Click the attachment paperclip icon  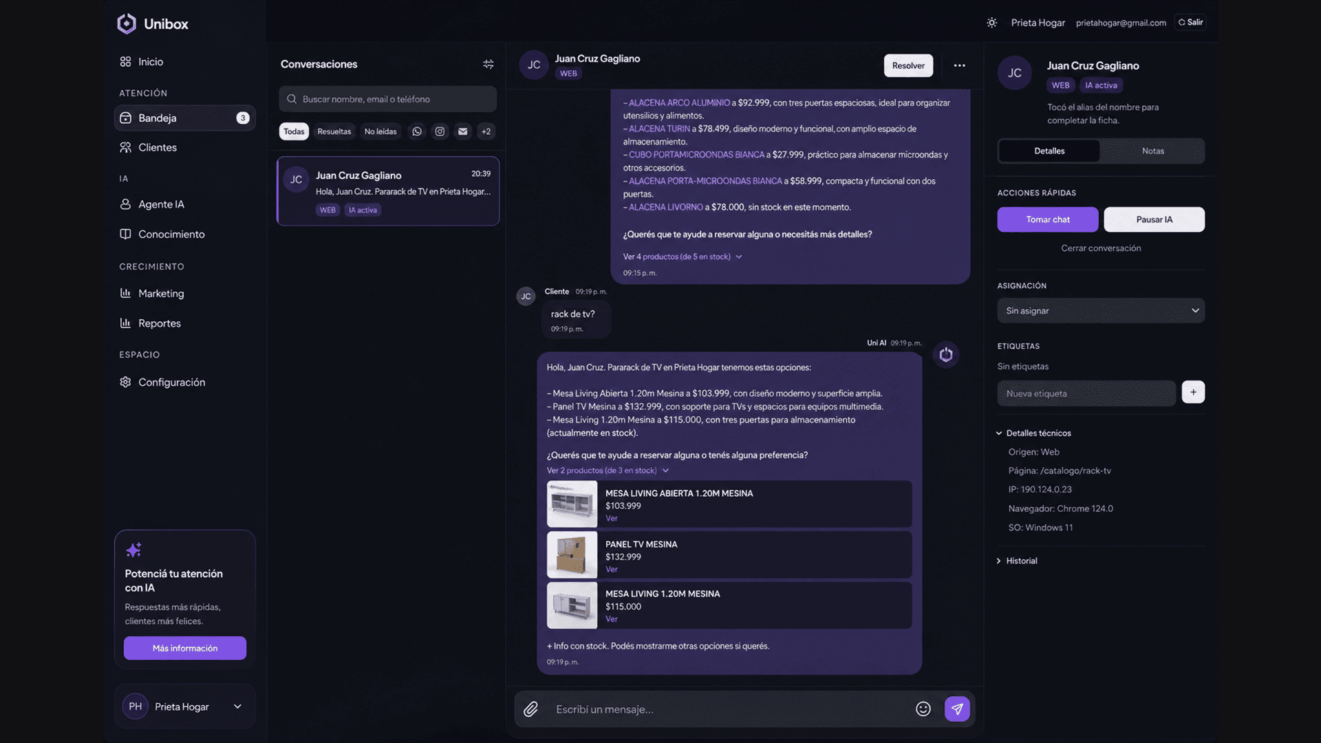pyautogui.click(x=530, y=709)
